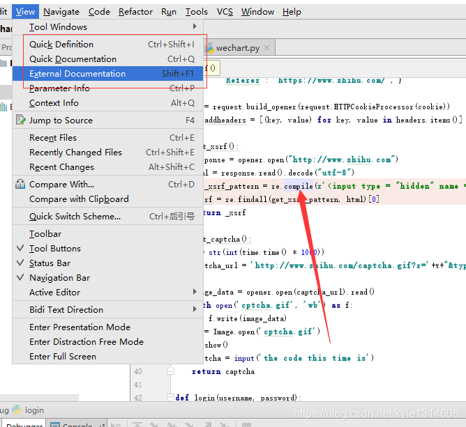
Task: Open the Active Editor submenu
Action: click(108, 292)
